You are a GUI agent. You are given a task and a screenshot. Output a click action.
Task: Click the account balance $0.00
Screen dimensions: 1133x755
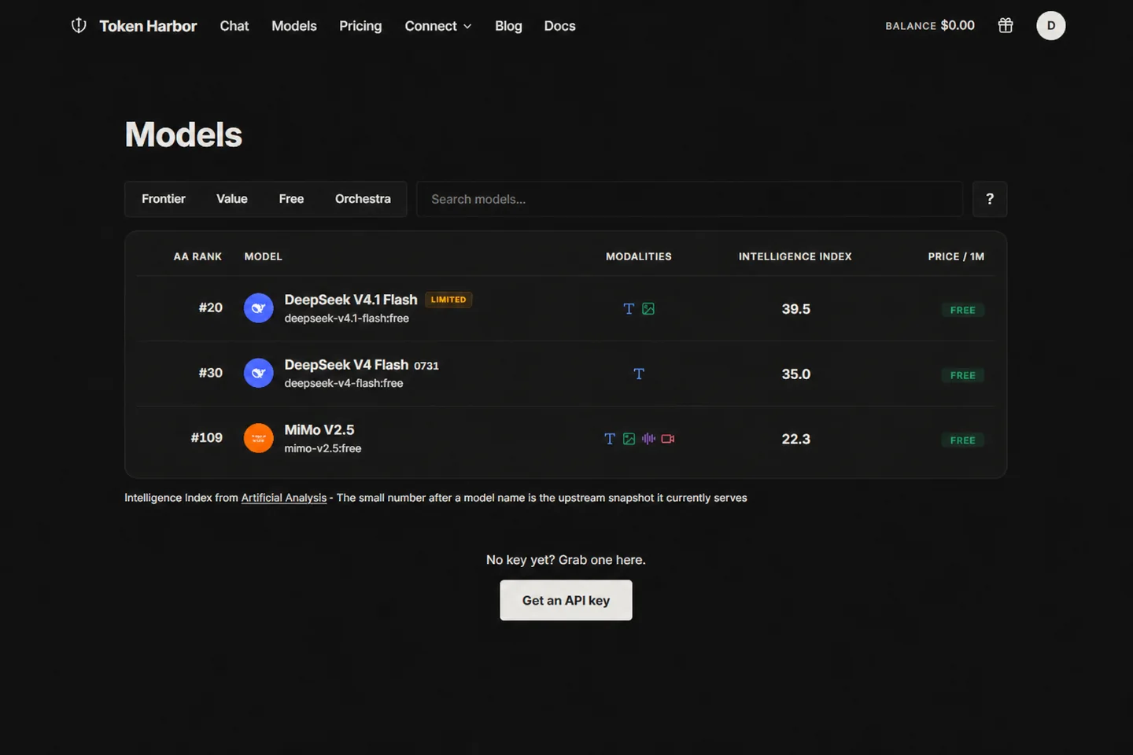click(958, 25)
